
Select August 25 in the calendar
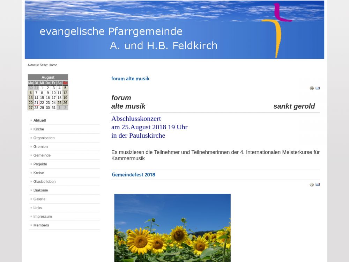[x=59, y=103]
